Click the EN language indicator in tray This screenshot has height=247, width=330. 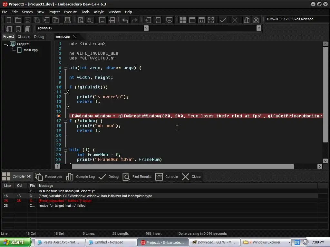(296, 242)
